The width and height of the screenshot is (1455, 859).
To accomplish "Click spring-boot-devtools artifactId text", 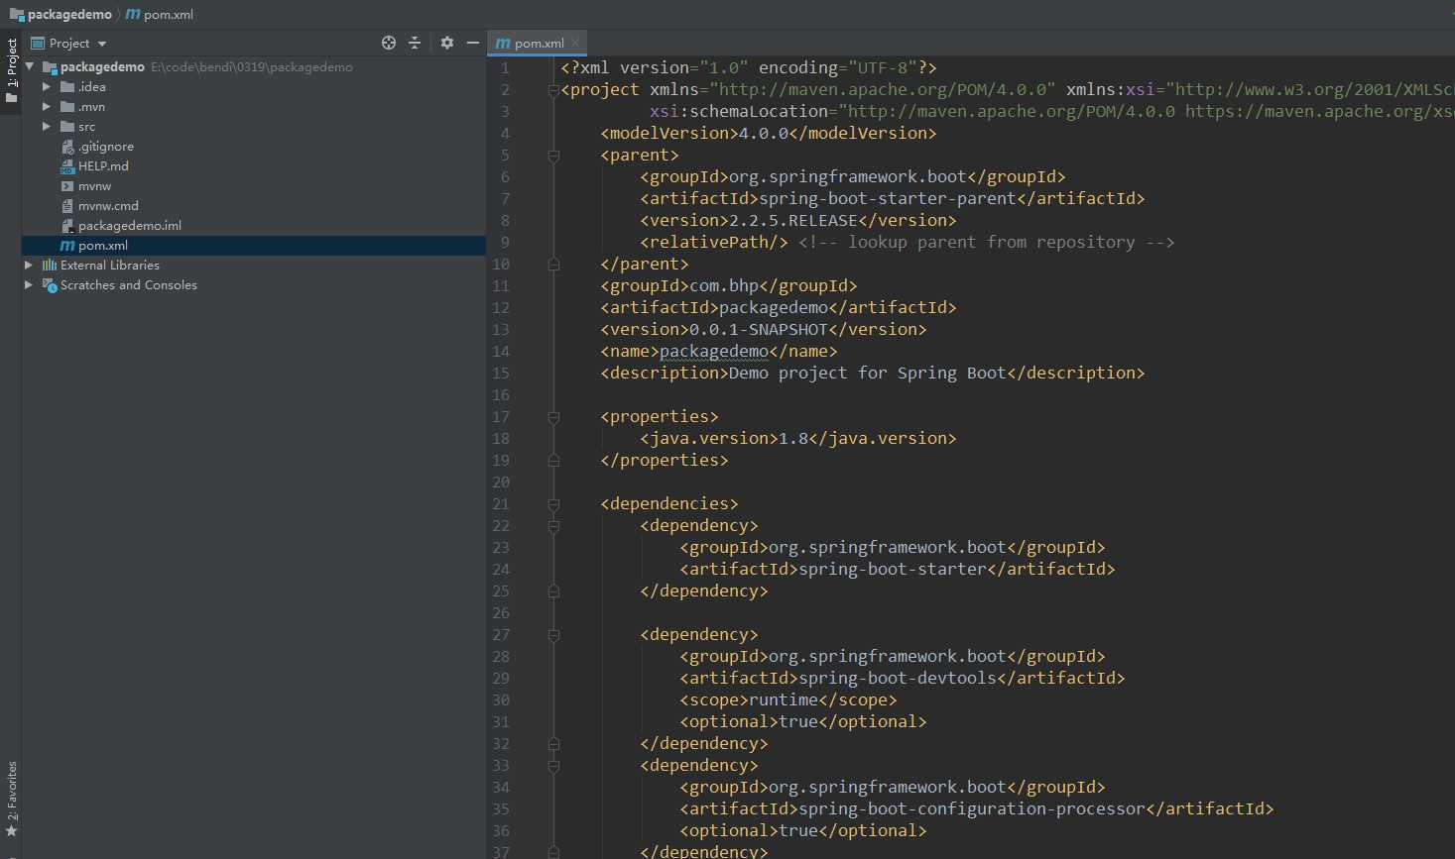I will [x=898, y=678].
